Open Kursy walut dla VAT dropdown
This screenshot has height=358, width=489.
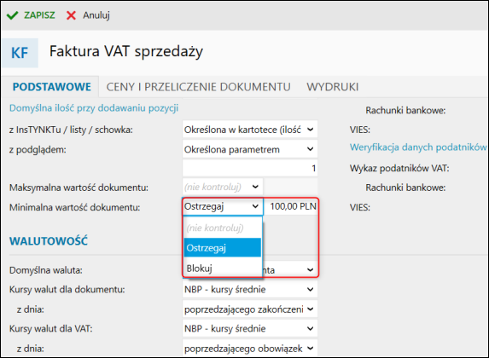click(x=250, y=328)
